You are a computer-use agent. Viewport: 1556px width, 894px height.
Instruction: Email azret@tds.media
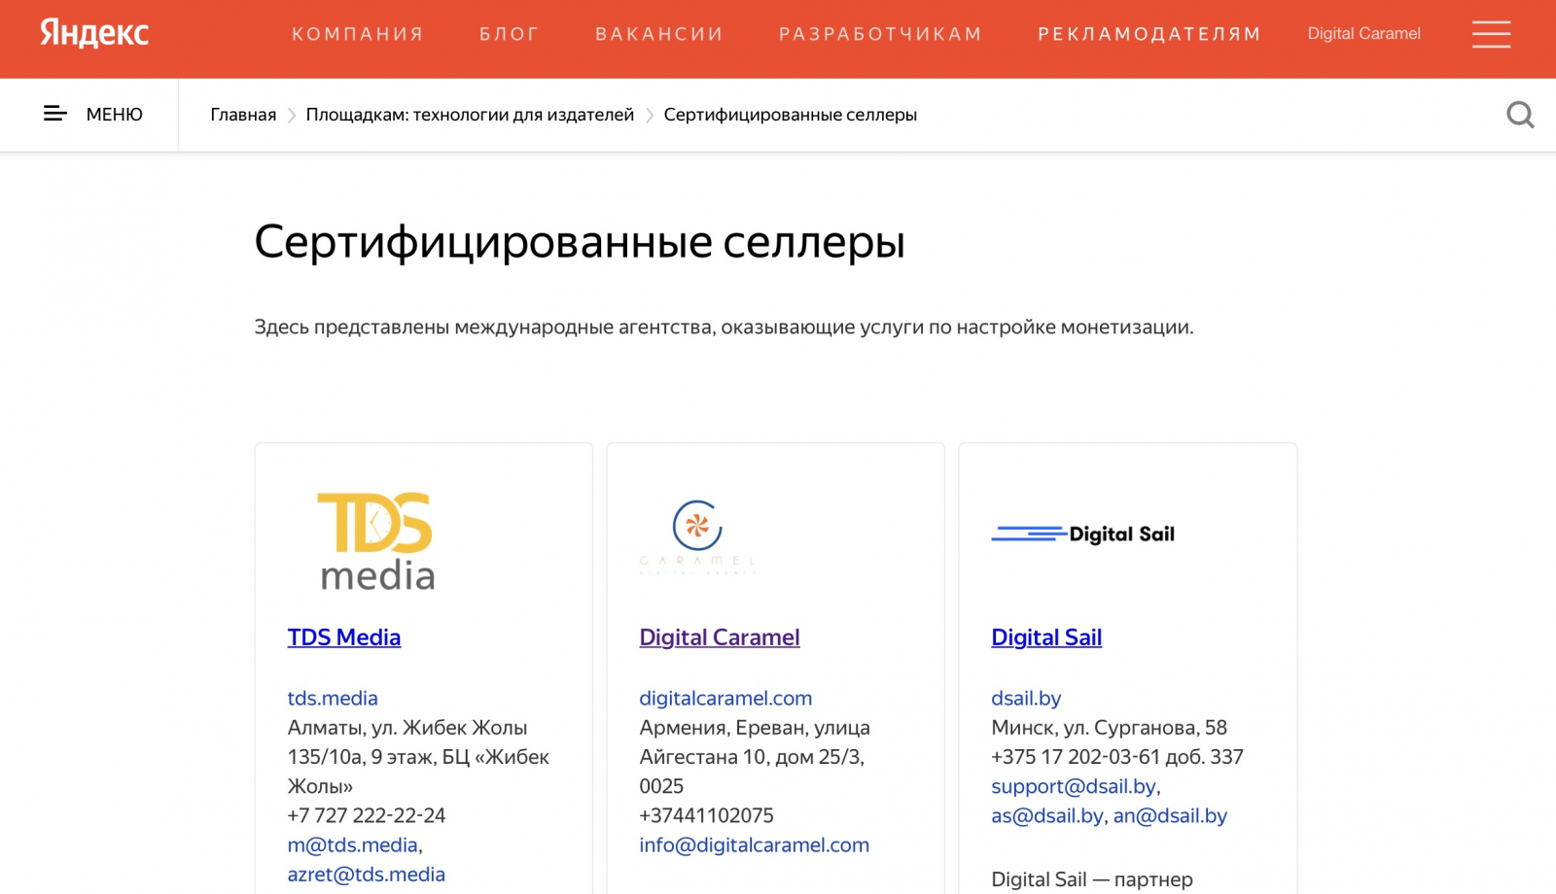pos(367,874)
